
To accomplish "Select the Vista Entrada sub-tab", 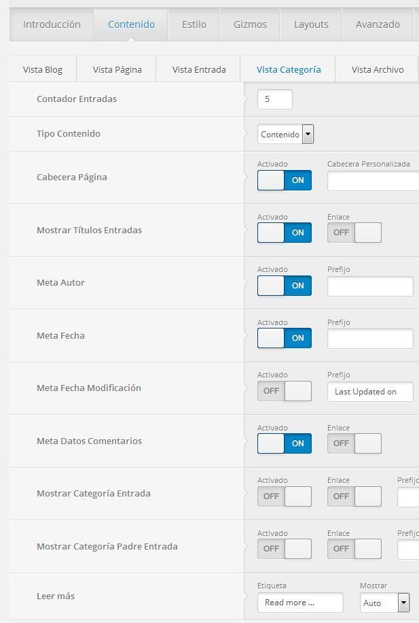I will (x=199, y=69).
